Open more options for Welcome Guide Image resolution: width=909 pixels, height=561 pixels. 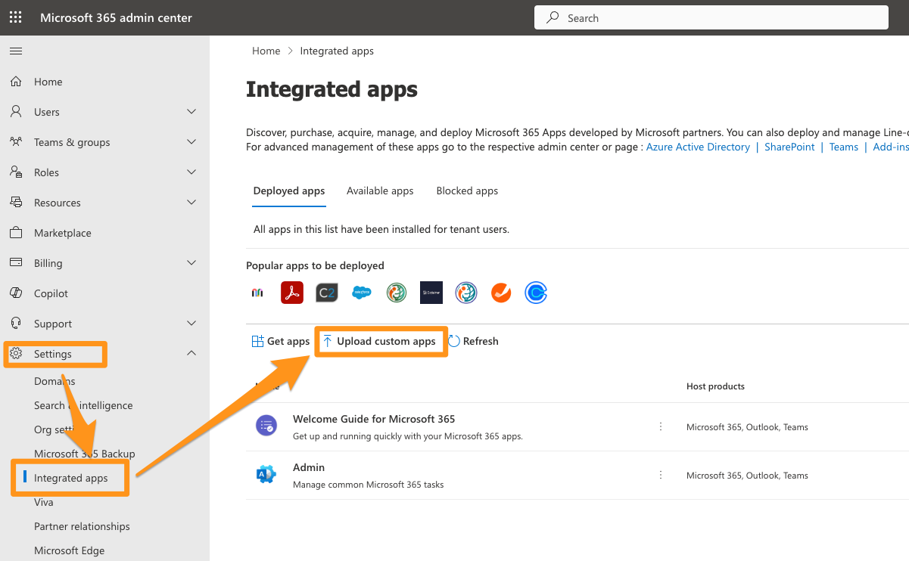(x=661, y=426)
